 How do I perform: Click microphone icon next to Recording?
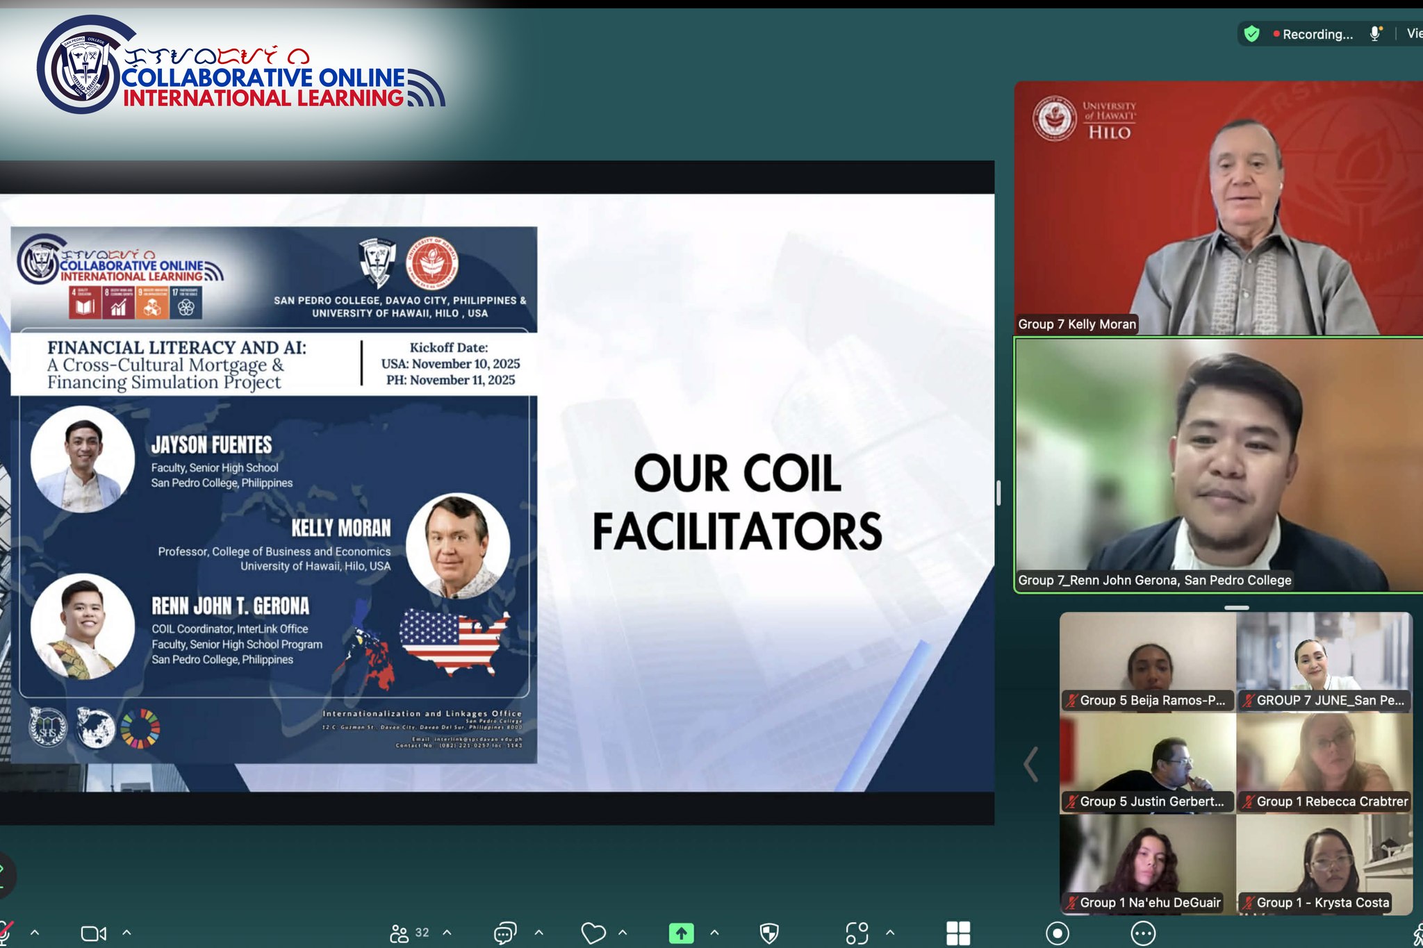[1375, 33]
